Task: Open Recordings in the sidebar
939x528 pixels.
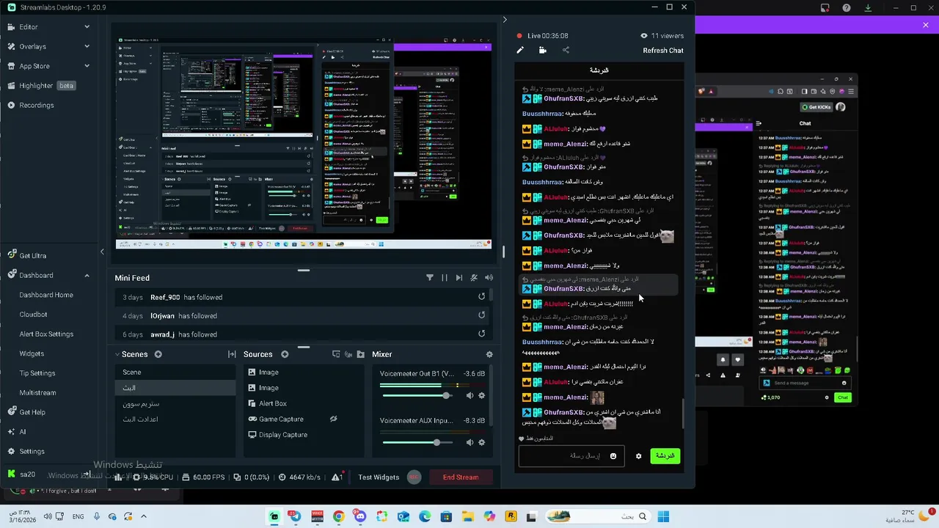Action: tap(36, 105)
